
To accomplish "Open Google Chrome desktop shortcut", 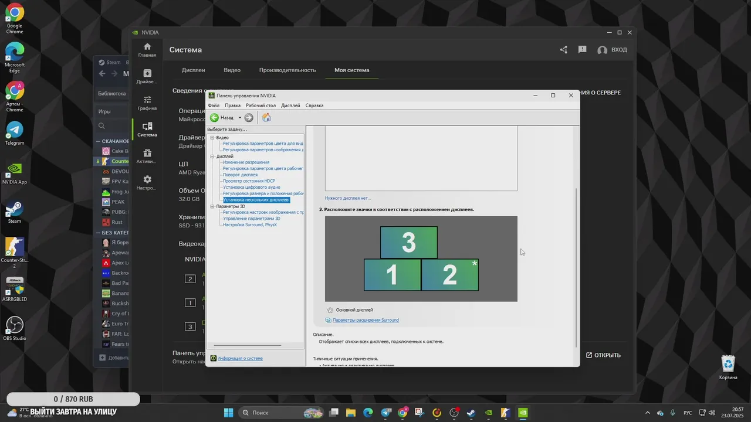I will 15,18.
